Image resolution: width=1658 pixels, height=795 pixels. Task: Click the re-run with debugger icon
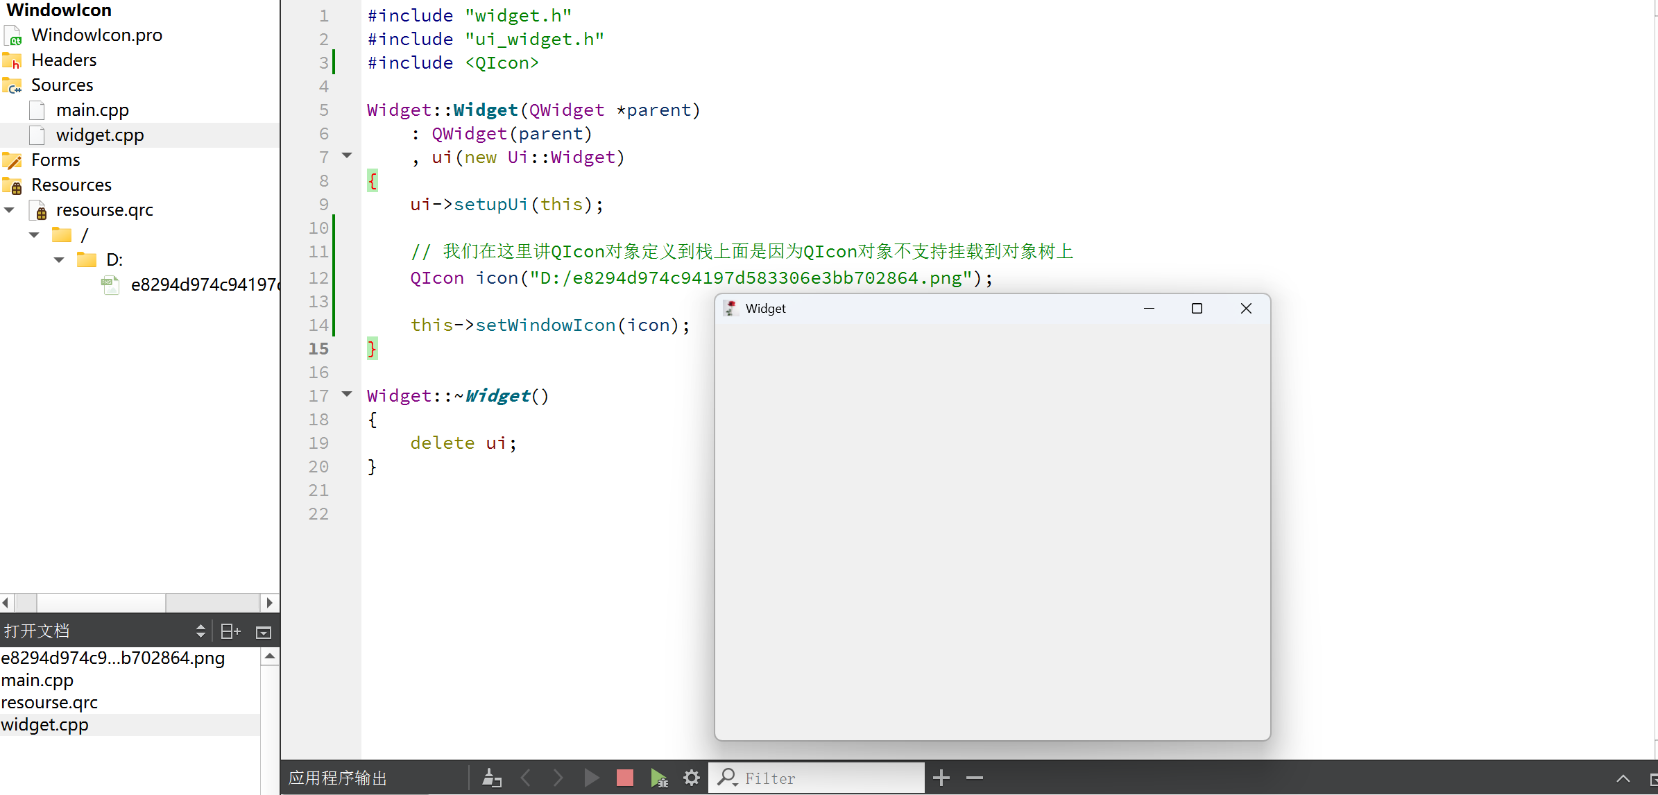click(x=658, y=778)
